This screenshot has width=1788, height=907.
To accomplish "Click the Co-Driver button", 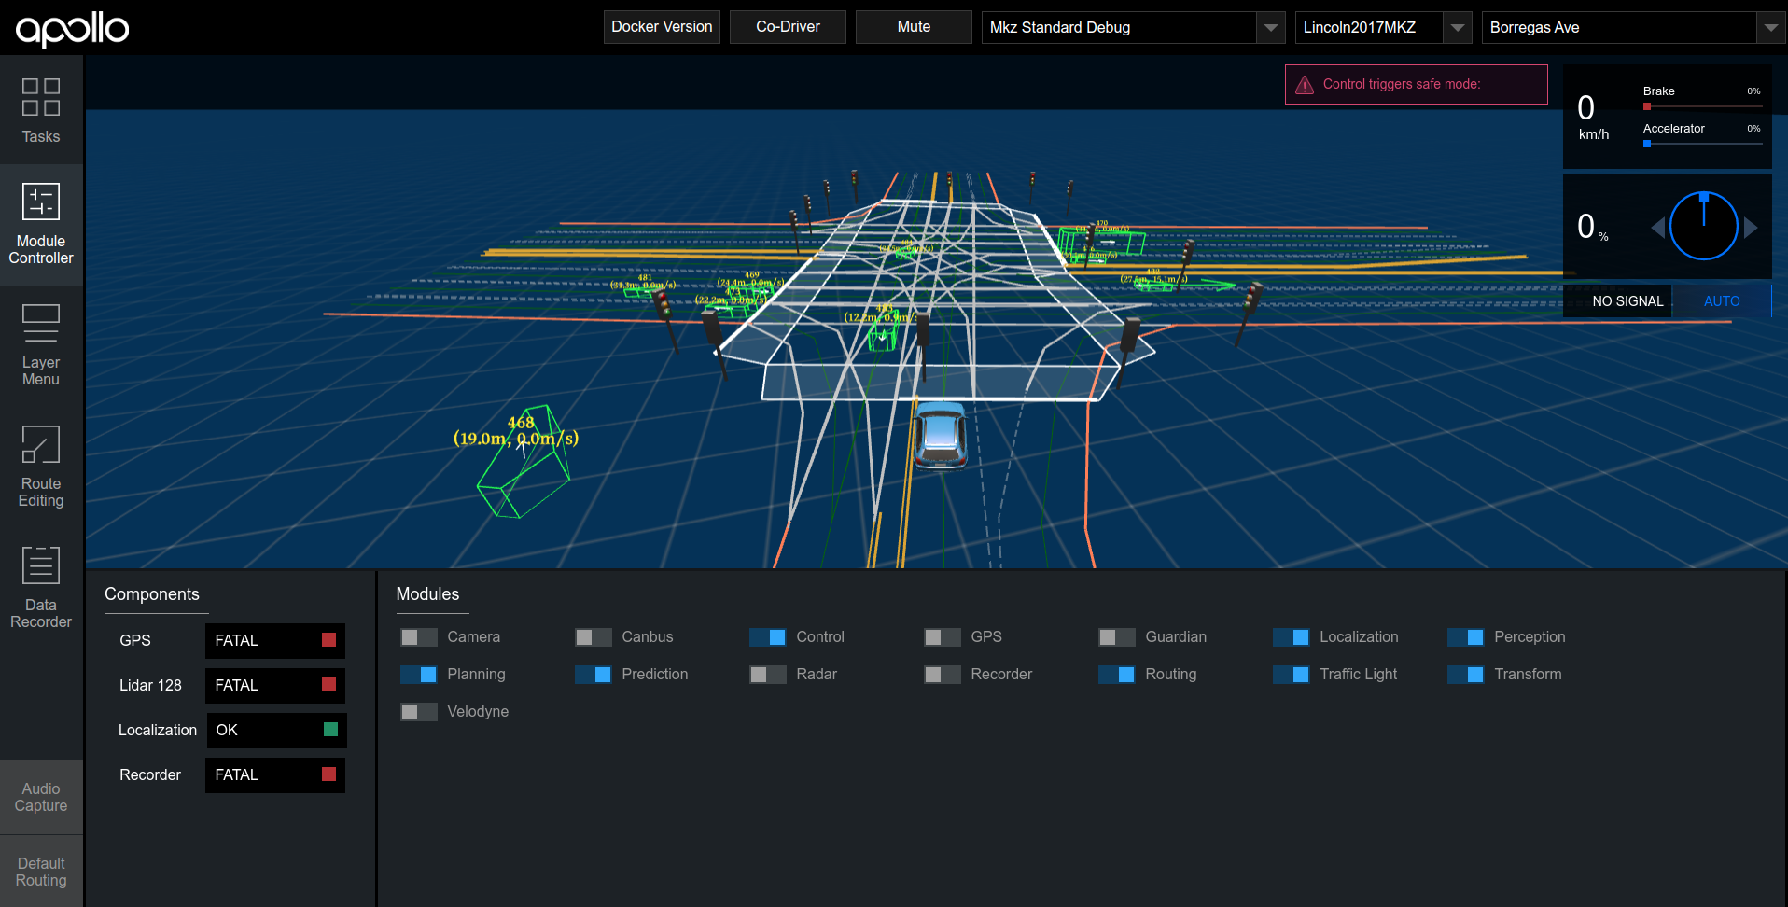I will click(x=788, y=27).
